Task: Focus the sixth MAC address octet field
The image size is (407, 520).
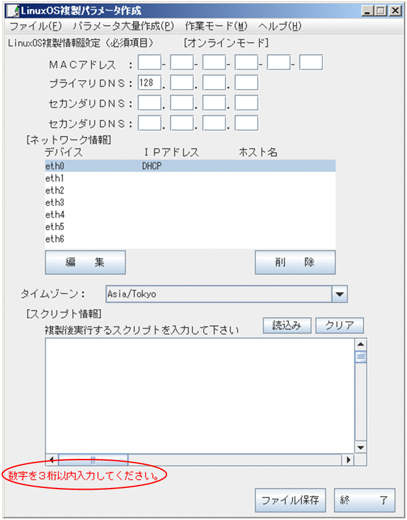Action: (311, 63)
